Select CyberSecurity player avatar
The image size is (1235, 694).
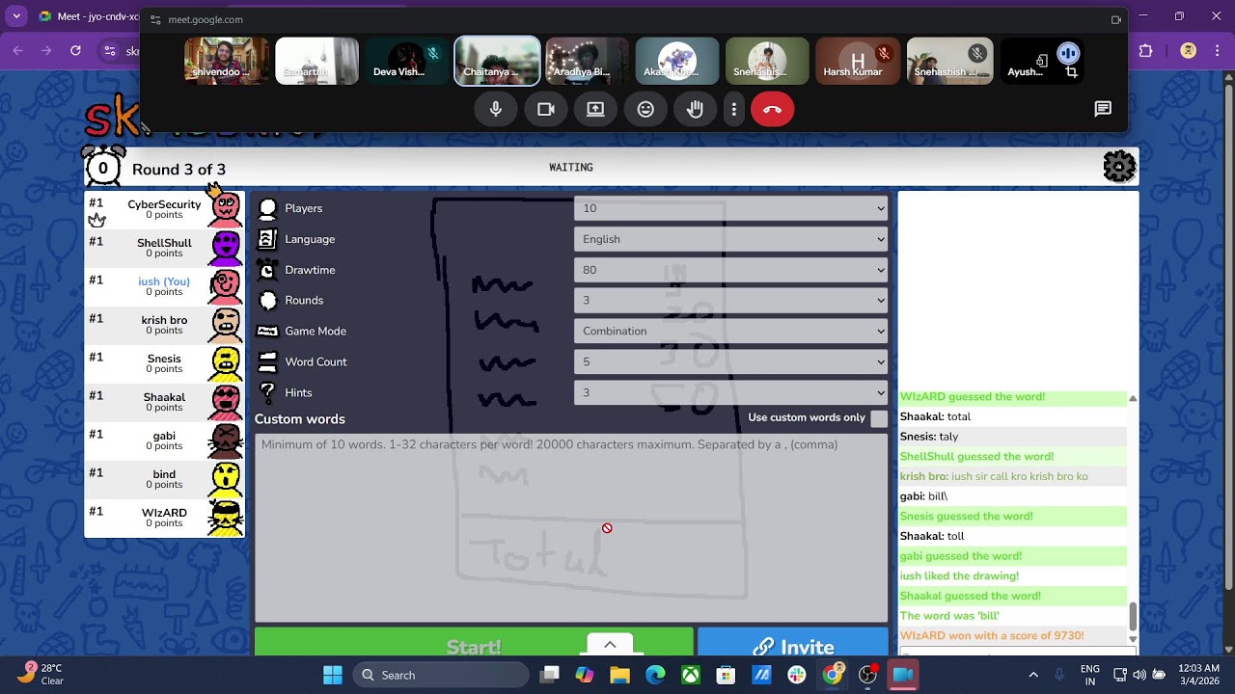[x=225, y=209]
